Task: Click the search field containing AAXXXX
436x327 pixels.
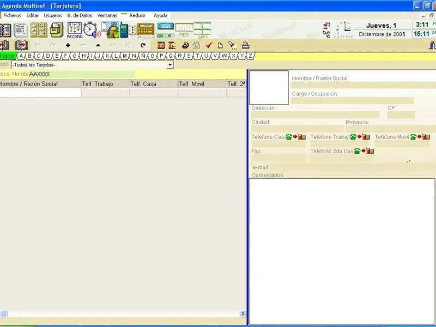Action: (82, 74)
